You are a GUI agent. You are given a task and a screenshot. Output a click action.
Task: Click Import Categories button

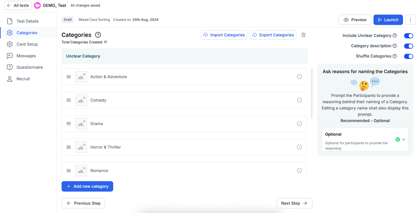tap(224, 35)
